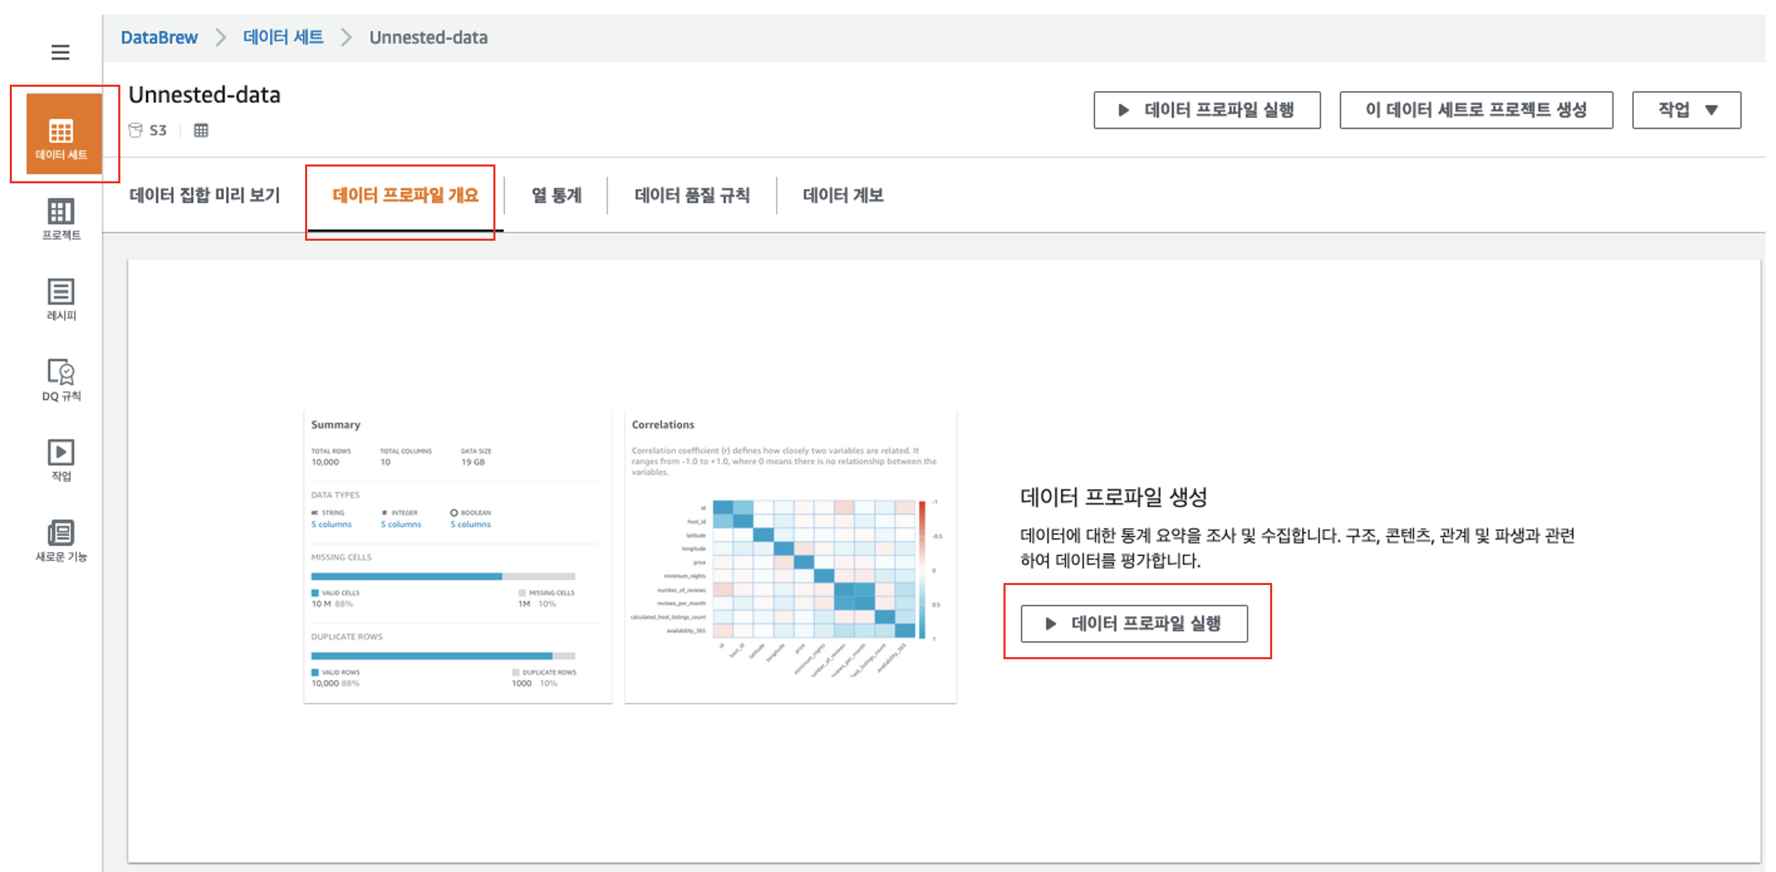Viewport: 1776px width, 872px height.
Task: Select the 데이터 세트 sidebar icon
Action: click(x=62, y=135)
